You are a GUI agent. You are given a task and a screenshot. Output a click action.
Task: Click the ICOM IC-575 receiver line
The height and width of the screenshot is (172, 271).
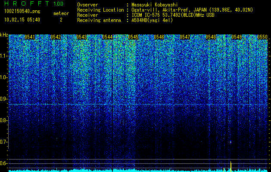click(173, 15)
